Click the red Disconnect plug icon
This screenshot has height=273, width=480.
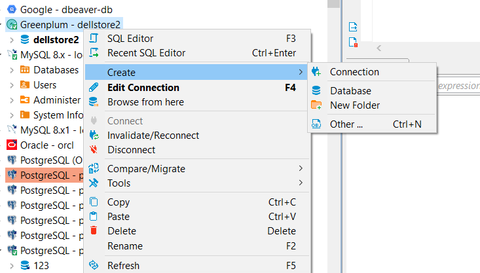tap(94, 149)
